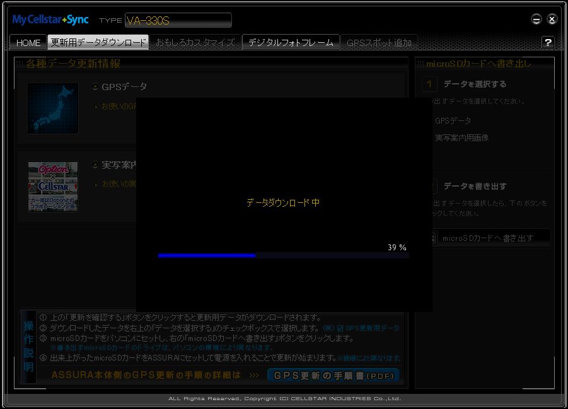
Task: Click the MyCellstar+Sync logo
Action: pyautogui.click(x=50, y=20)
